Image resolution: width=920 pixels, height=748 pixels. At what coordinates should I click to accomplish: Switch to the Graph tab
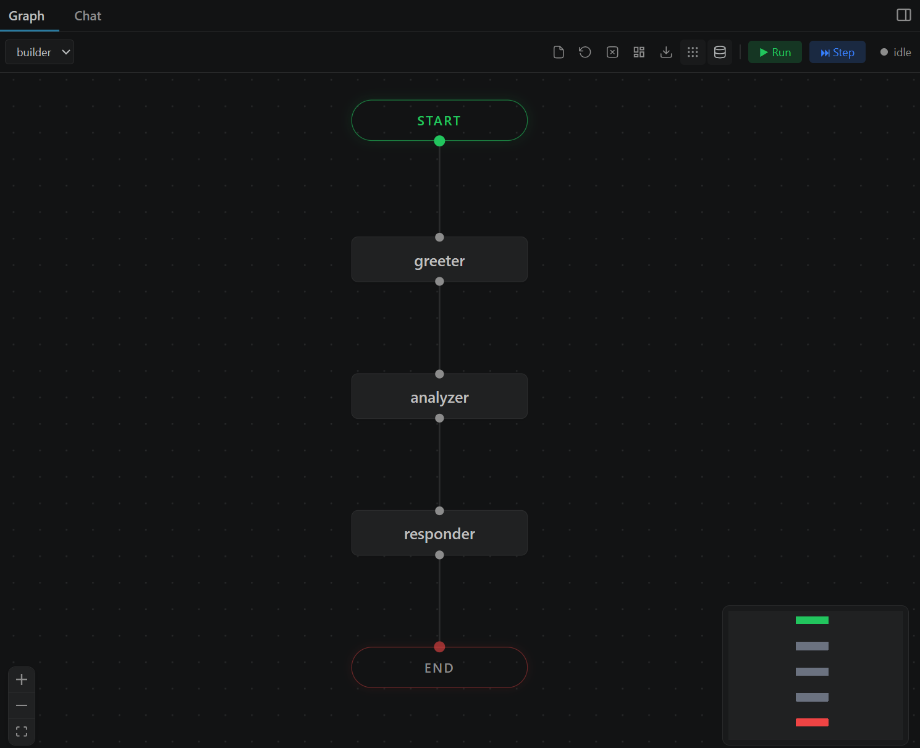click(x=27, y=15)
